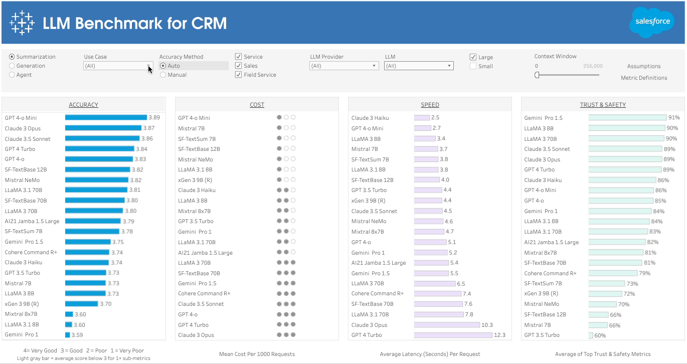Click the cost dots for Claude 3 Haiku
The image size is (687, 364).
tap(286, 190)
